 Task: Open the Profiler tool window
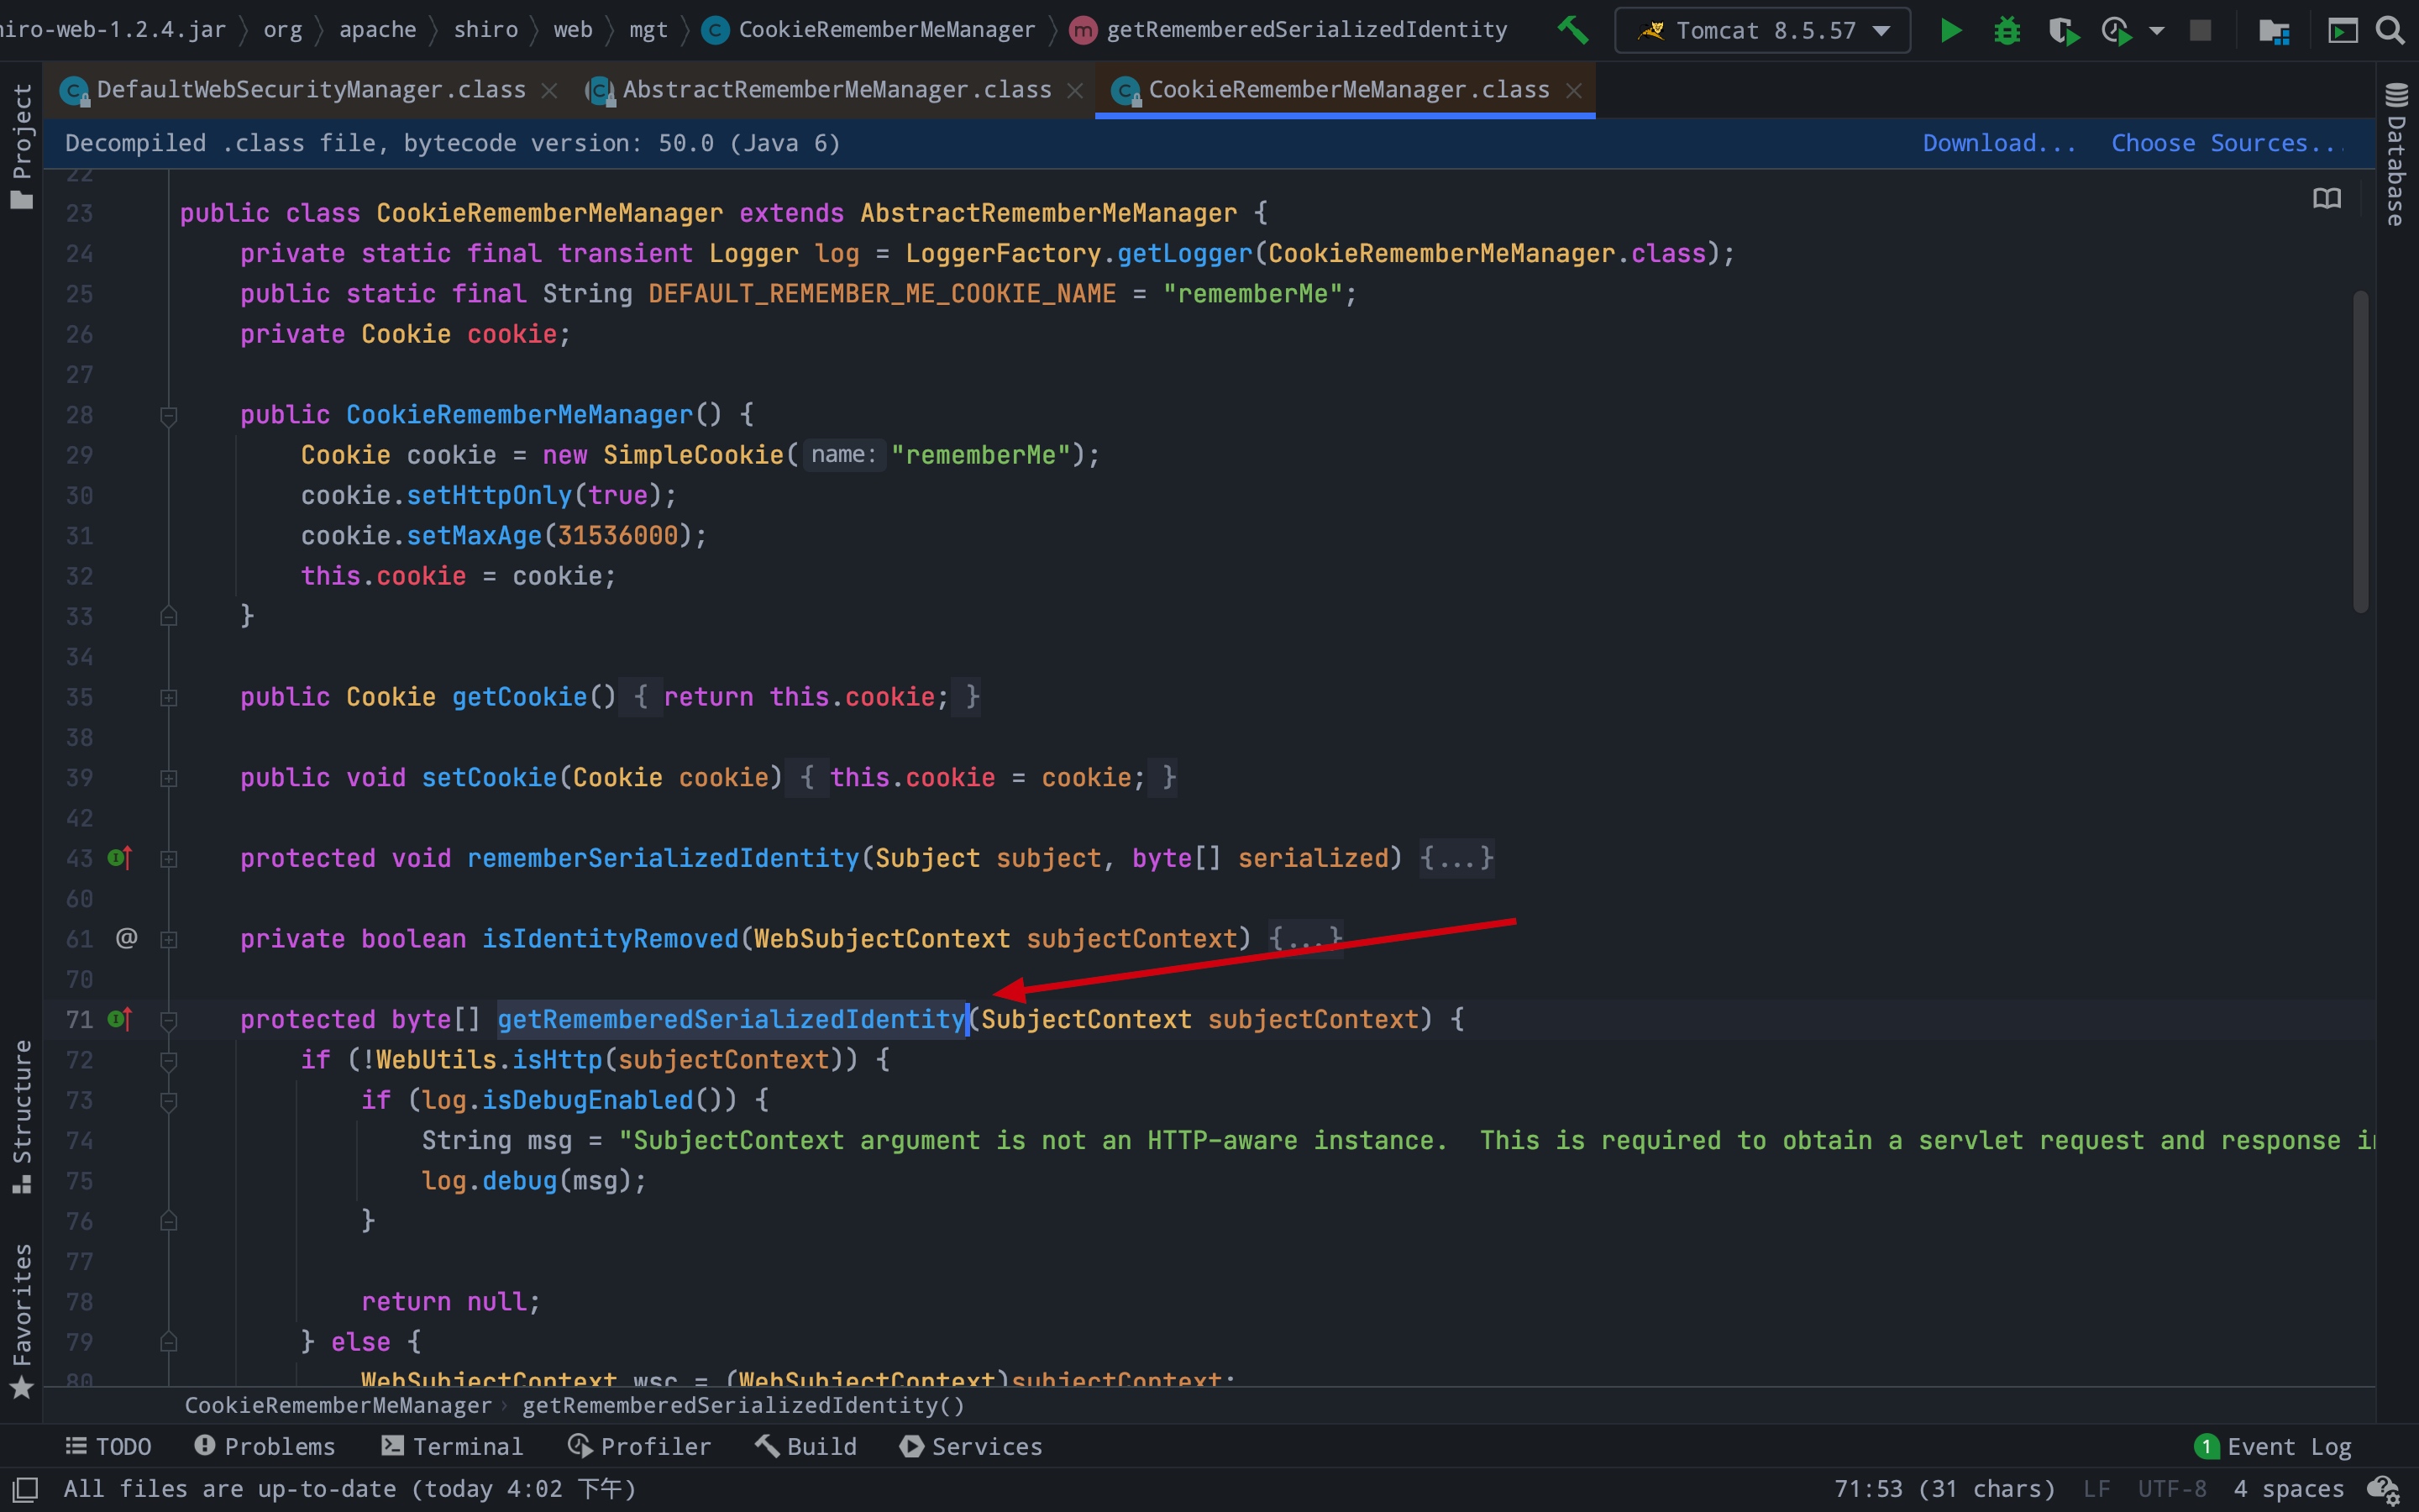point(640,1447)
